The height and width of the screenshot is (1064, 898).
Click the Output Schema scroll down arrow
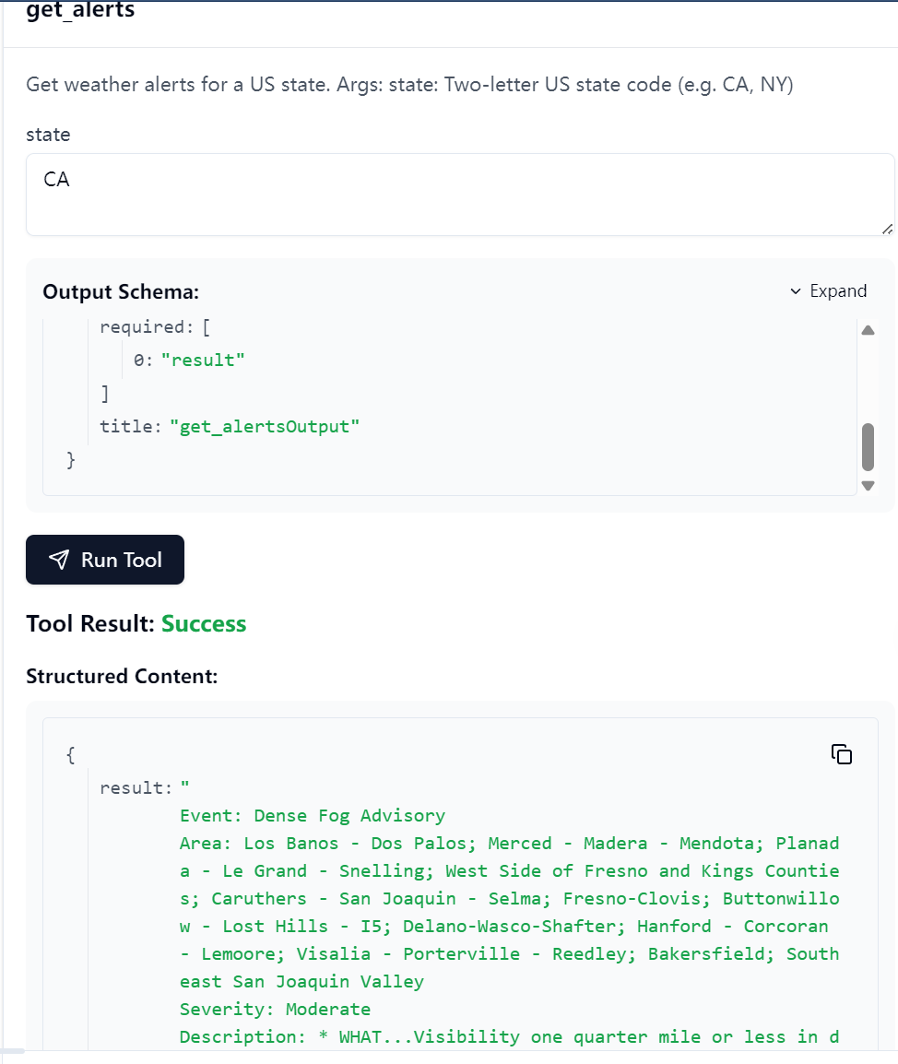pos(868,485)
